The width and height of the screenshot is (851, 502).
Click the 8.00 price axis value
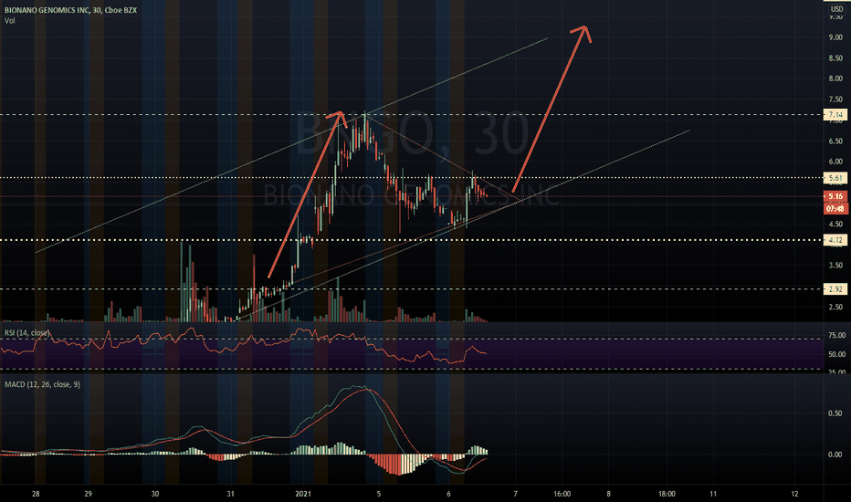point(835,78)
